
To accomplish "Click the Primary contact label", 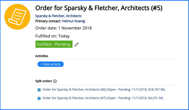I will pyautogui.click(x=48, y=21).
